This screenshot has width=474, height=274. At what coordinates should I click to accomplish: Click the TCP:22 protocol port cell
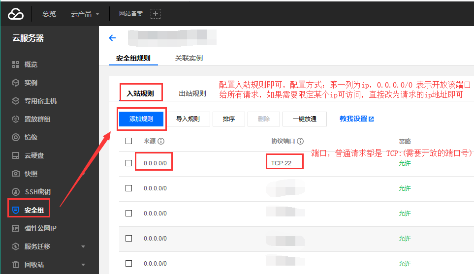(x=281, y=163)
